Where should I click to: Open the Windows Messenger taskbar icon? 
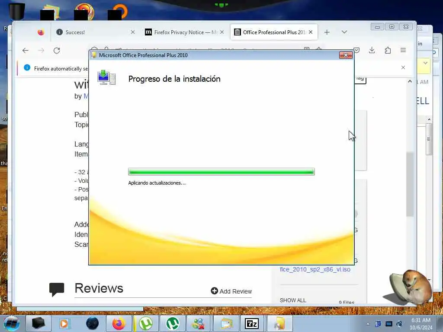[199, 323]
